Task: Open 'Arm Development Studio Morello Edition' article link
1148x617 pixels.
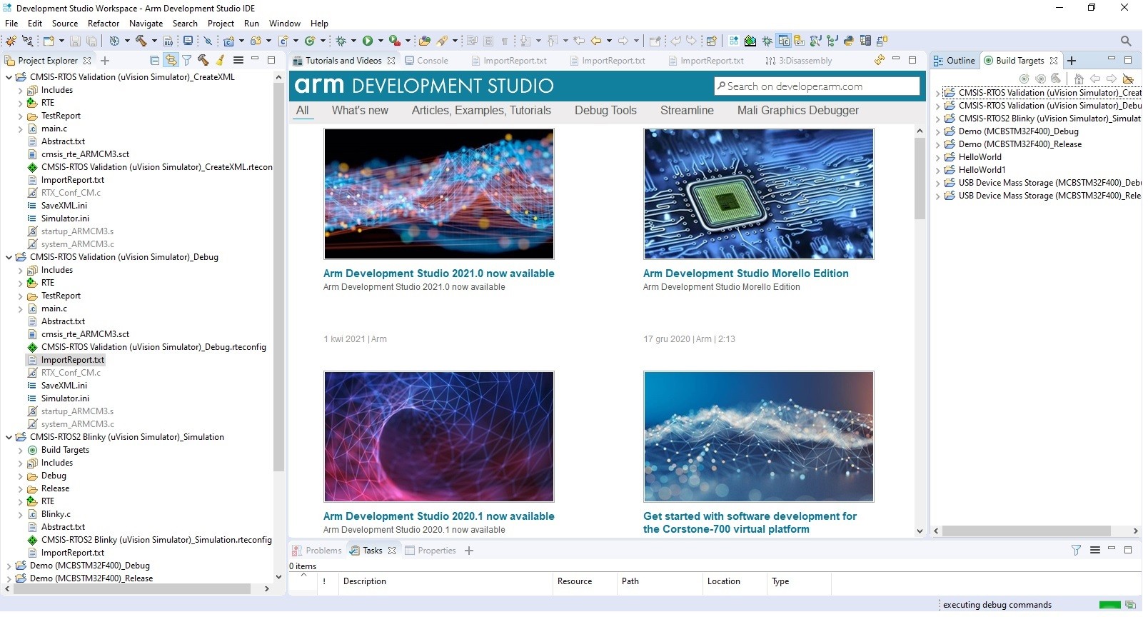Action: click(745, 274)
